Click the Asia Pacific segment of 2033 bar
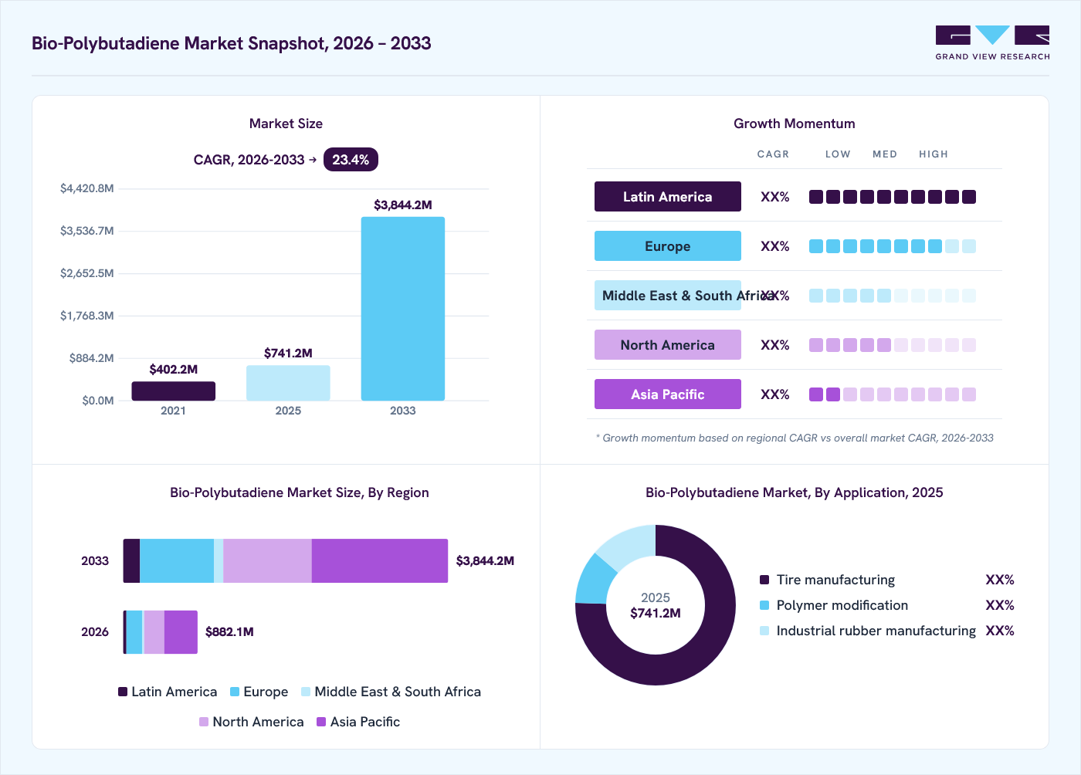The width and height of the screenshot is (1081, 775). (380, 560)
